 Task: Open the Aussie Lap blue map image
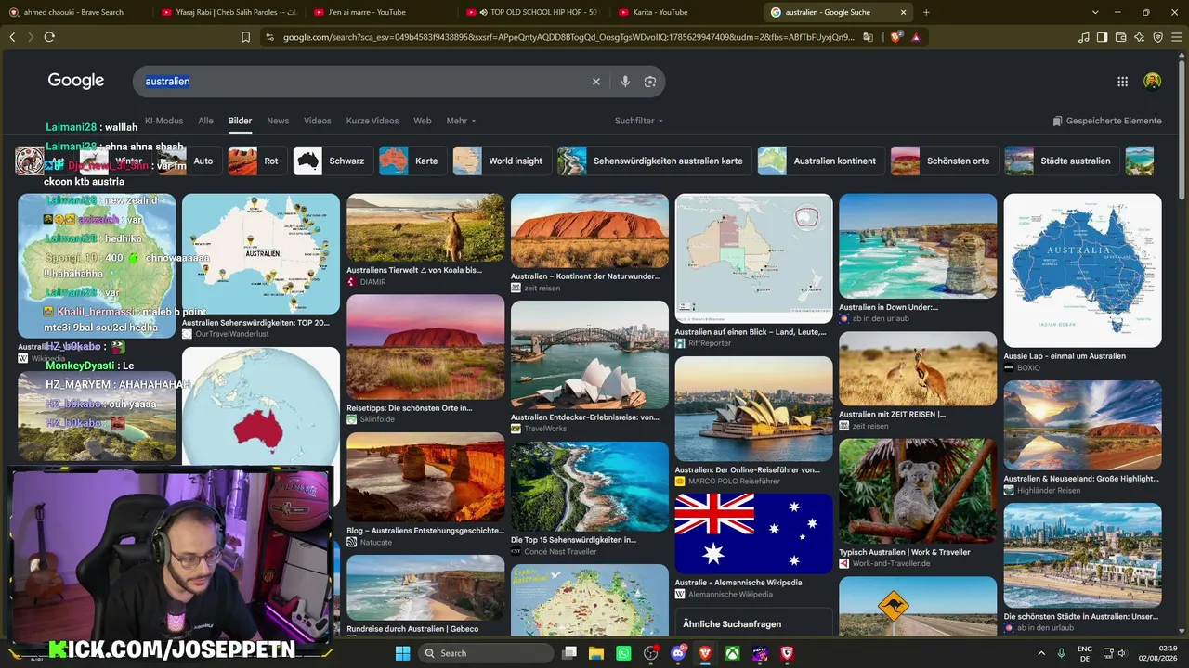coord(1082,270)
